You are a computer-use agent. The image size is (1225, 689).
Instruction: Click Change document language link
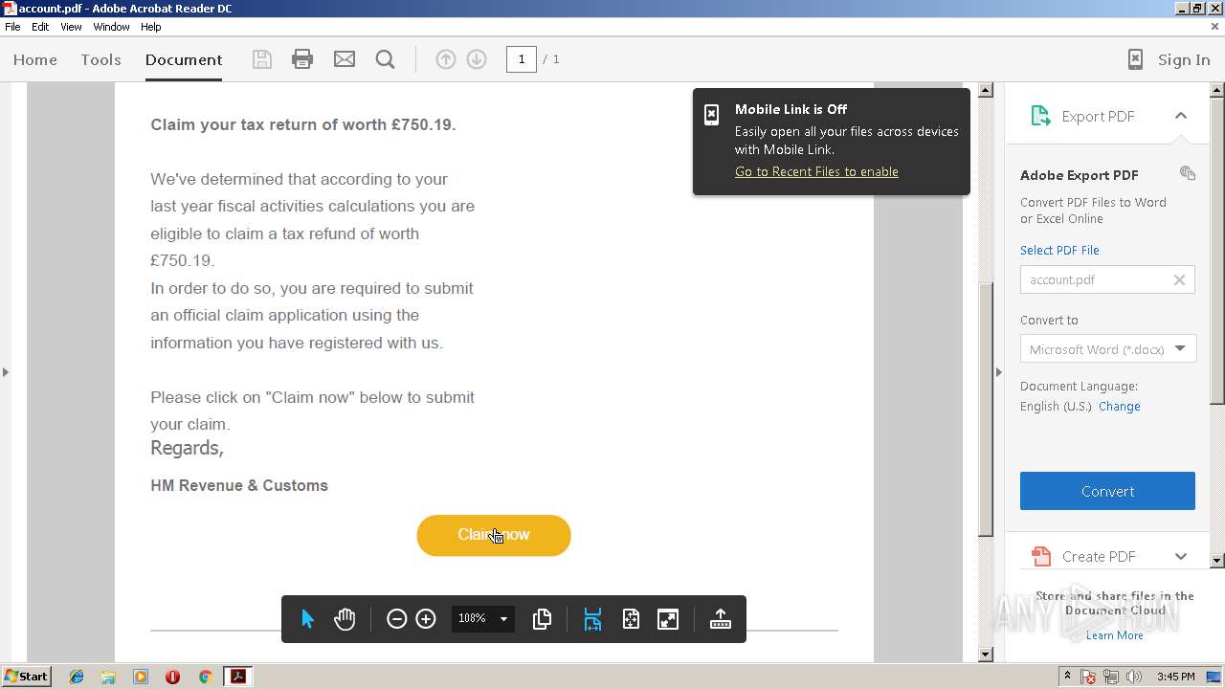click(x=1119, y=406)
